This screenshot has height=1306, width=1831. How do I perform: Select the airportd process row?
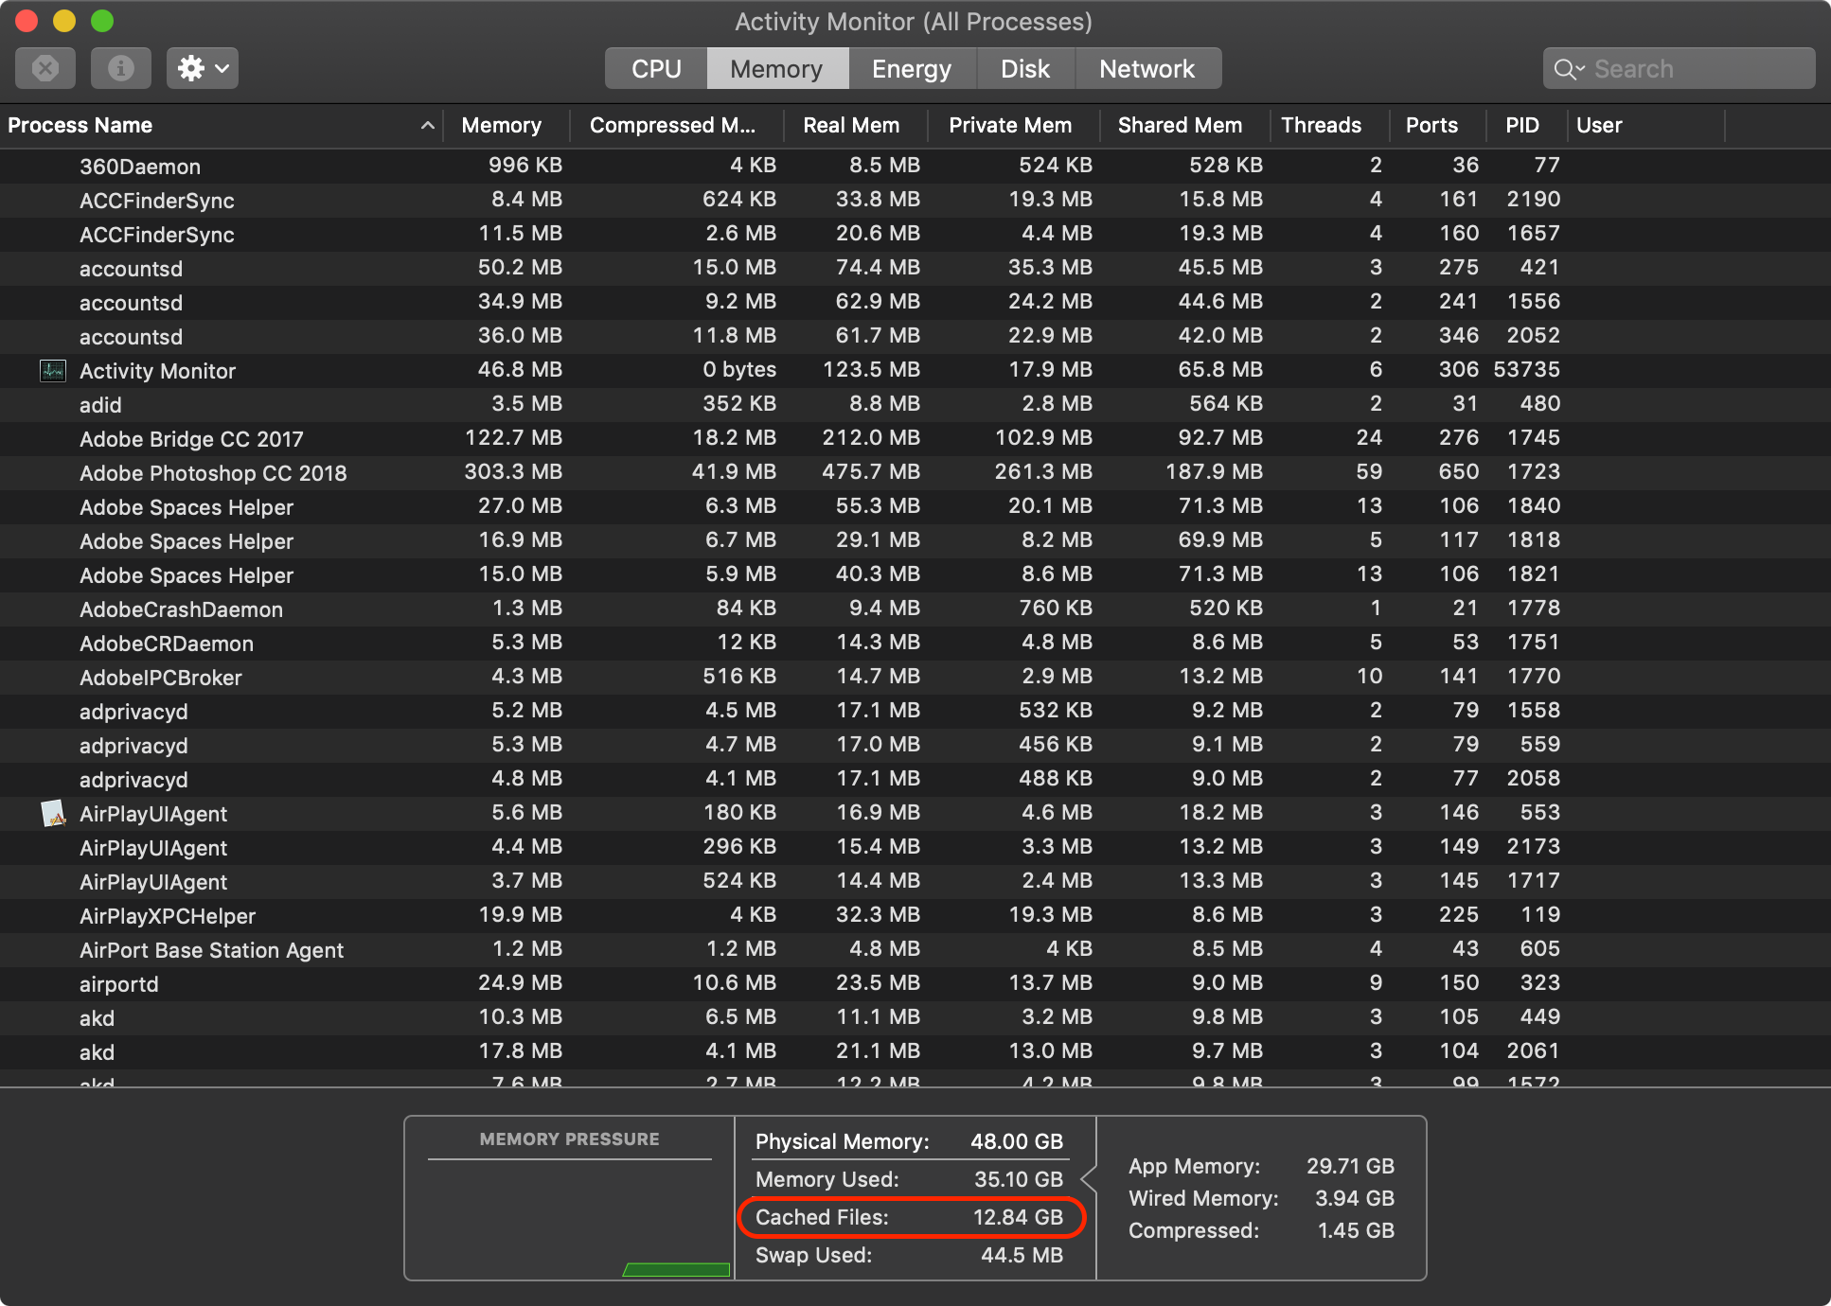[x=119, y=984]
